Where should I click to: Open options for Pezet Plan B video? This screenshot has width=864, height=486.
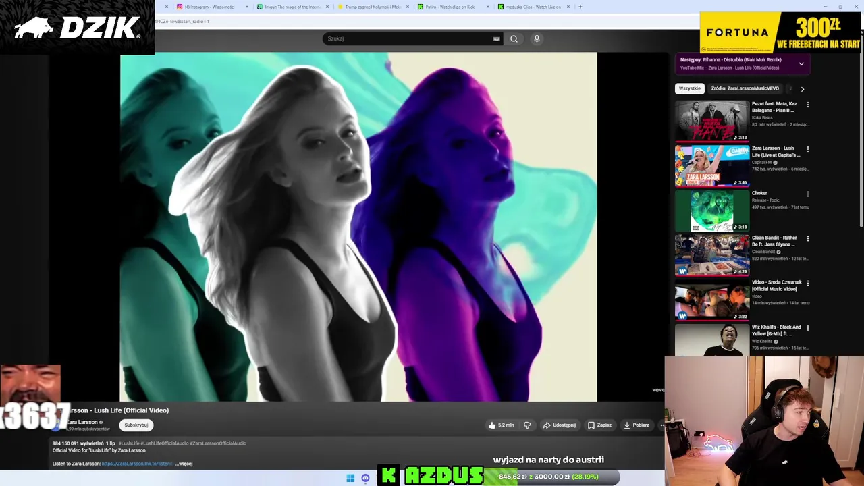click(x=807, y=105)
